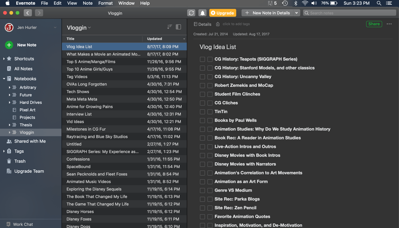Click the Search notes field
Image resolution: width=399 pixels, height=228 pixels.
(350, 13)
